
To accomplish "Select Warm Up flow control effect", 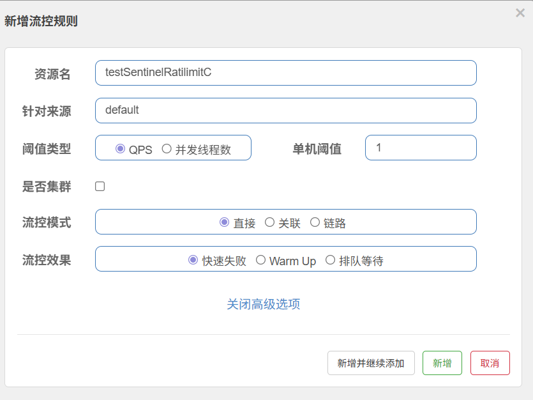I will pos(260,260).
